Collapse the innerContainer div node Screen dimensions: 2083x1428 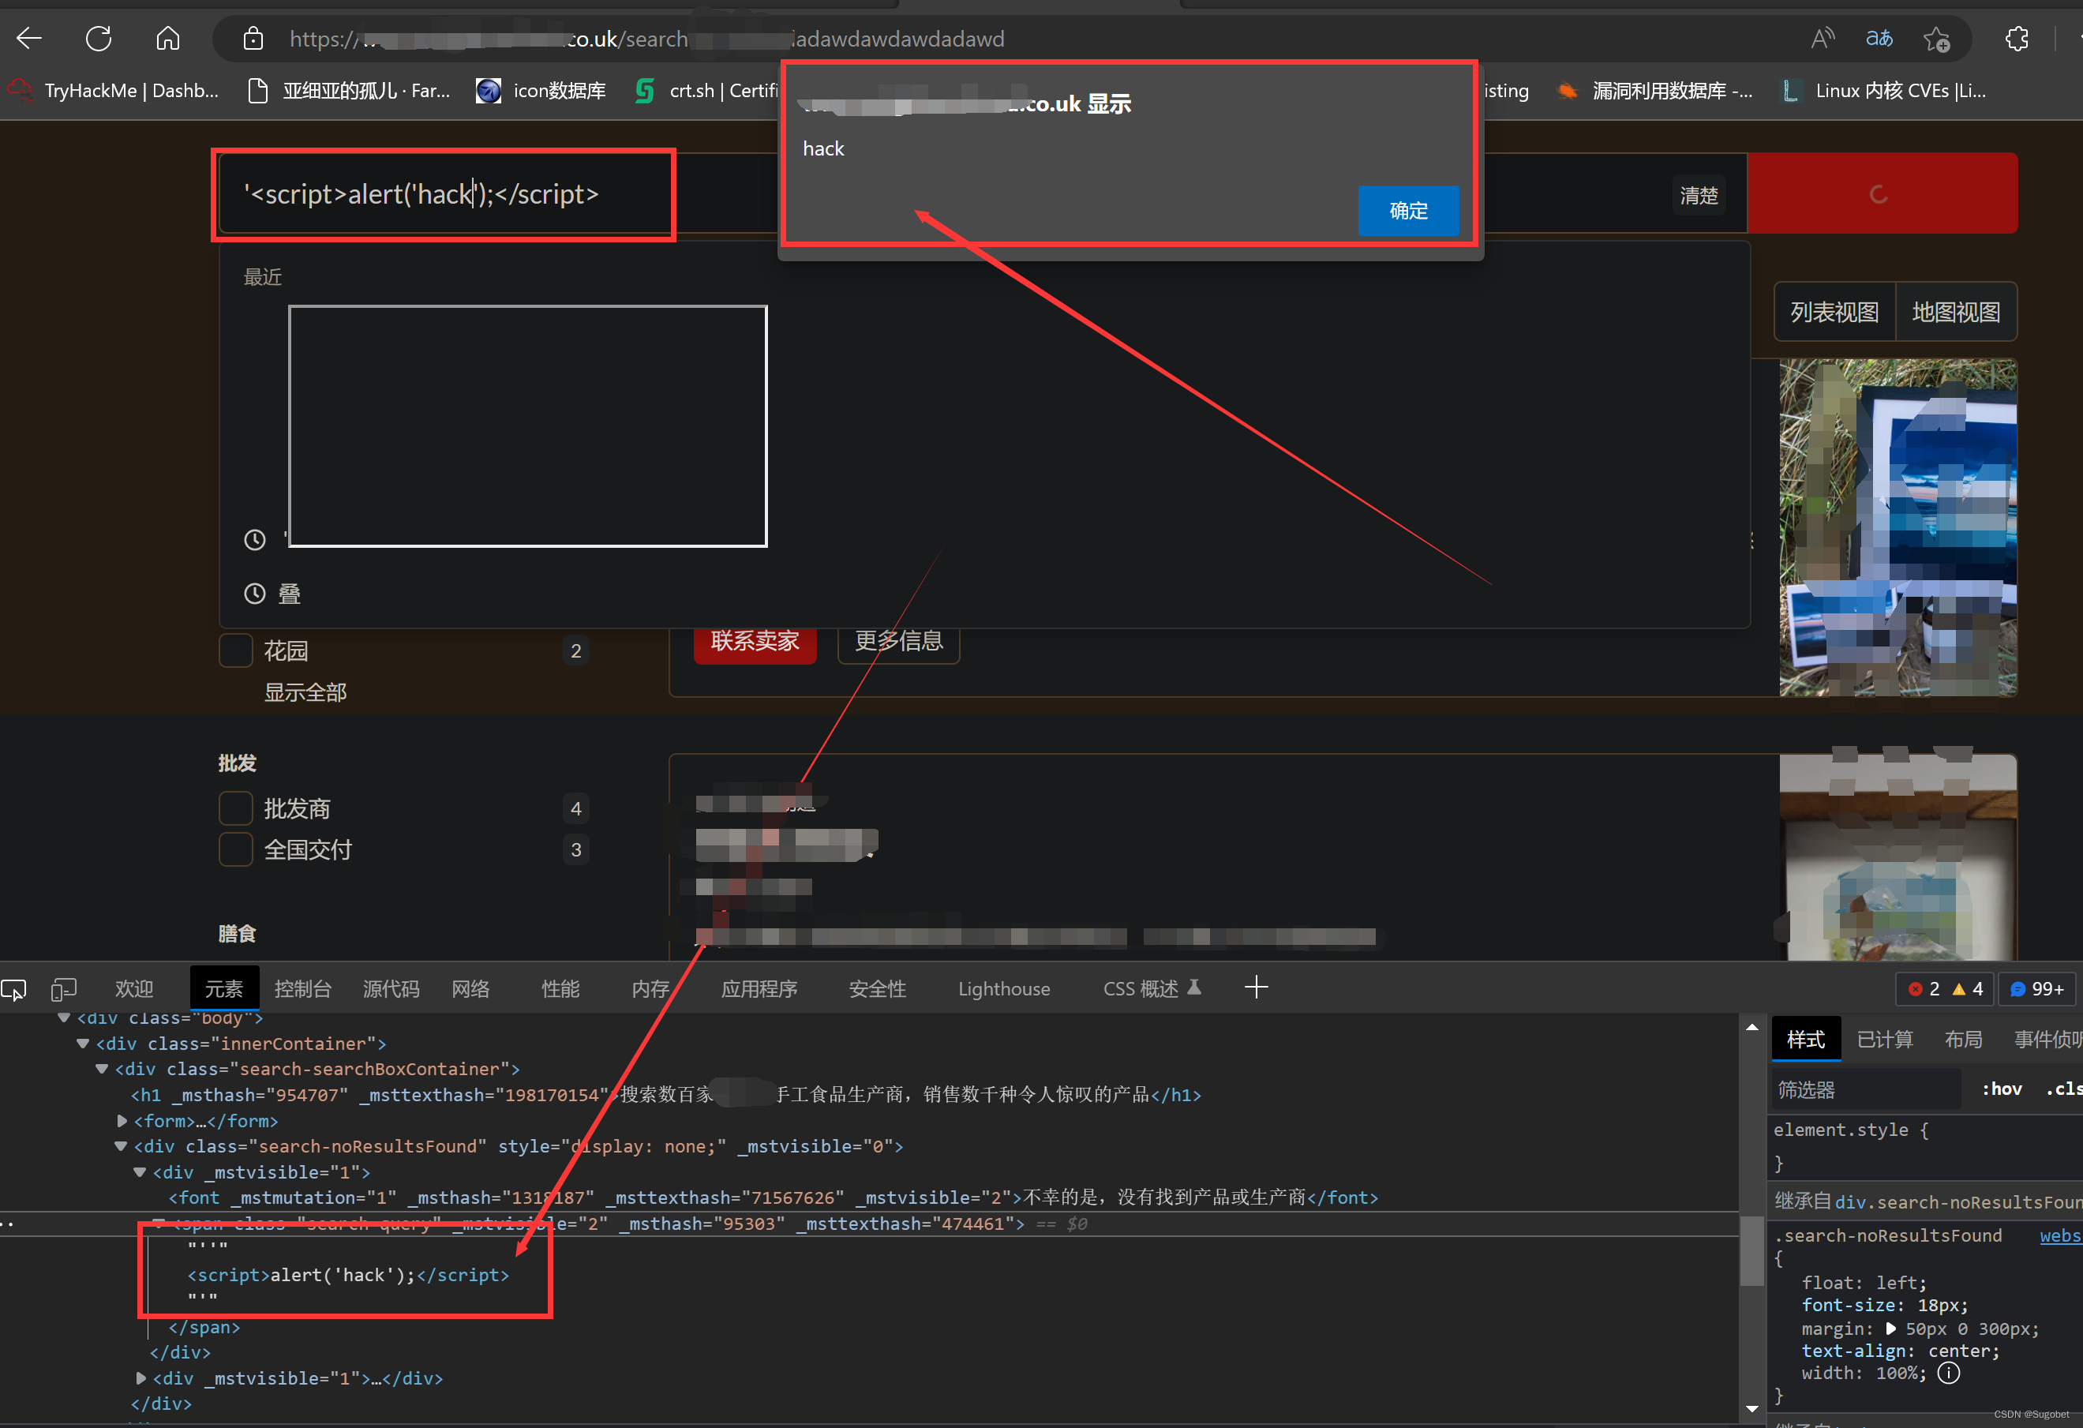82,1044
